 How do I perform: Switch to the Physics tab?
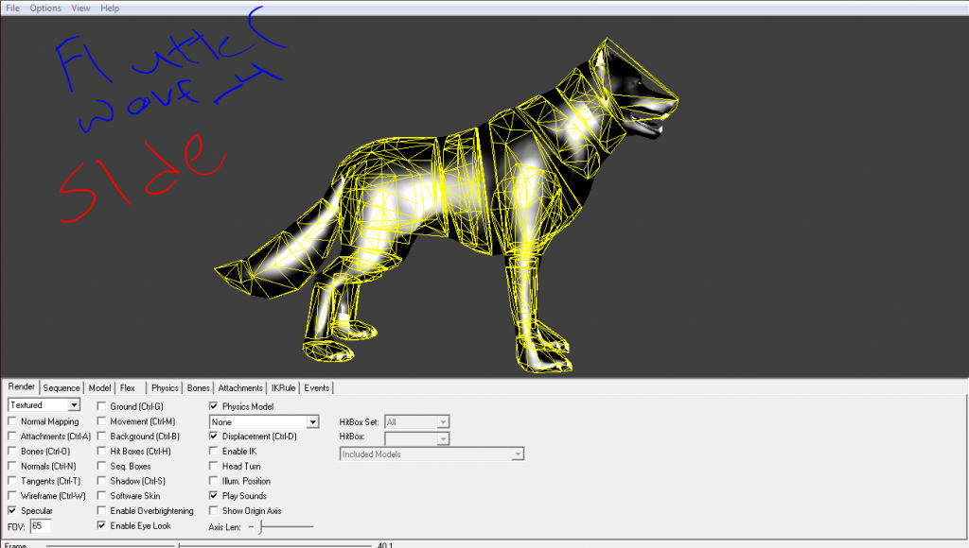click(x=165, y=387)
